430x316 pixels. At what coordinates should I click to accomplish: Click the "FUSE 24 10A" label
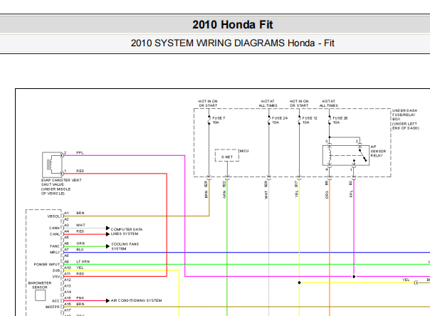(x=280, y=120)
